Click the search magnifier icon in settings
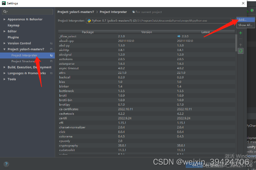This screenshot has width=256, height=170. click(x=5, y=12)
